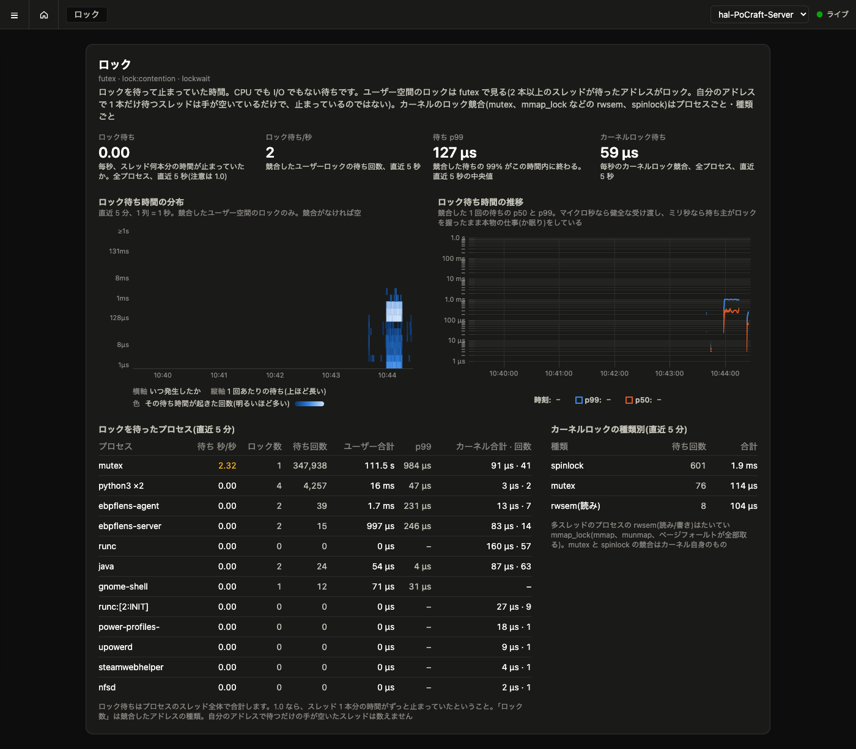Click the gnome-shell process name
This screenshot has width=856, height=749.
point(123,586)
